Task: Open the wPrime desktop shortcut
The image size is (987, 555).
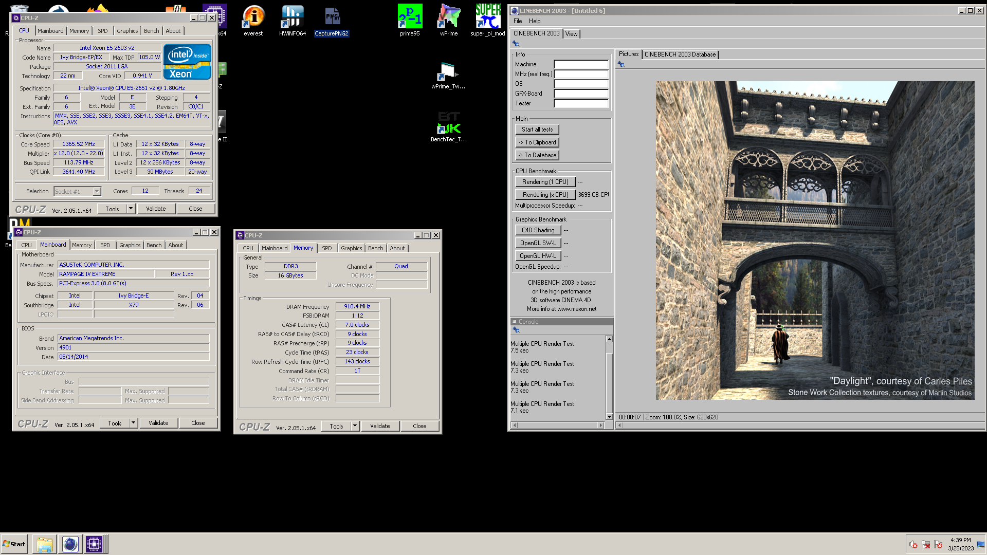Action: tap(449, 21)
